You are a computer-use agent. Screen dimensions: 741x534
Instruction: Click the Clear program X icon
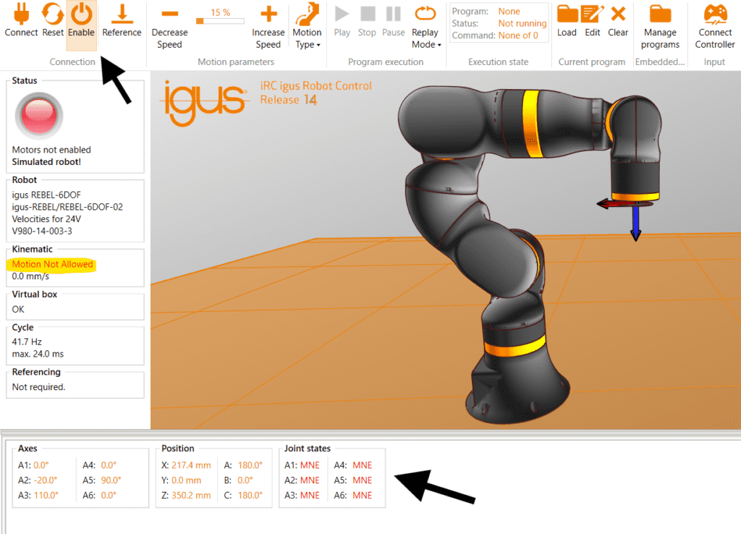tap(618, 14)
